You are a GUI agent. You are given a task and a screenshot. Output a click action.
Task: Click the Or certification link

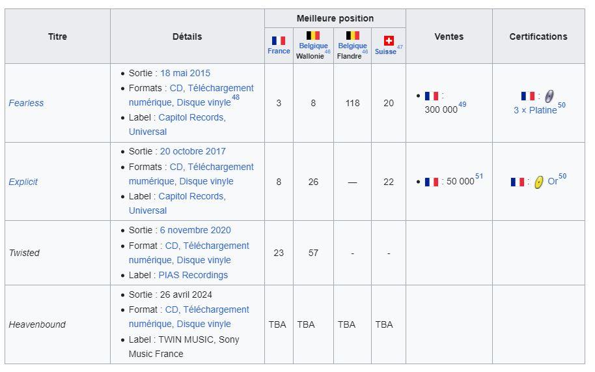click(553, 182)
